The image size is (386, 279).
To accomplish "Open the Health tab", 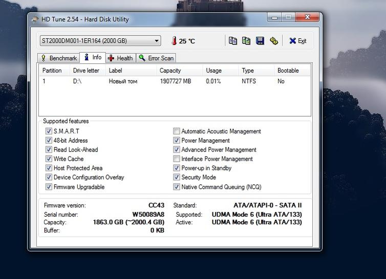I will tap(121, 58).
